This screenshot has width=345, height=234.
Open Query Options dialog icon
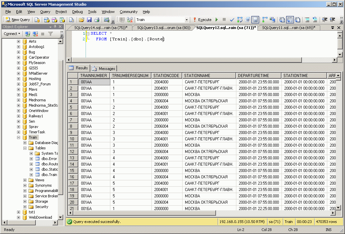247,20
